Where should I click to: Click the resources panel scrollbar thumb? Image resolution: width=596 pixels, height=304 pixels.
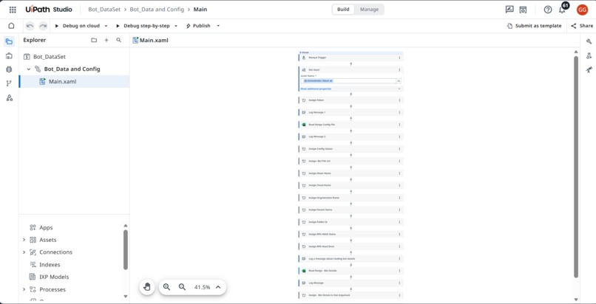tap(126, 249)
